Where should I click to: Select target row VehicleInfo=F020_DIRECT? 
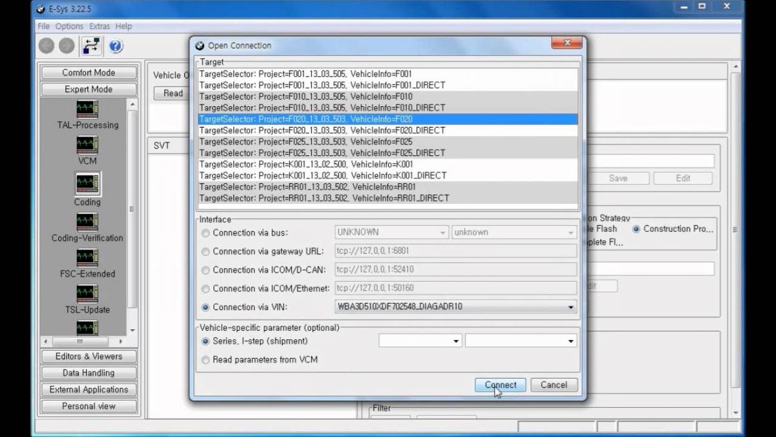(x=388, y=131)
